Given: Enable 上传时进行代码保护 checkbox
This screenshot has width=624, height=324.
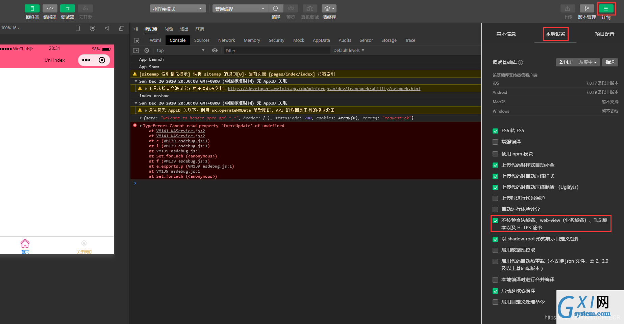Looking at the screenshot, I should point(495,198).
